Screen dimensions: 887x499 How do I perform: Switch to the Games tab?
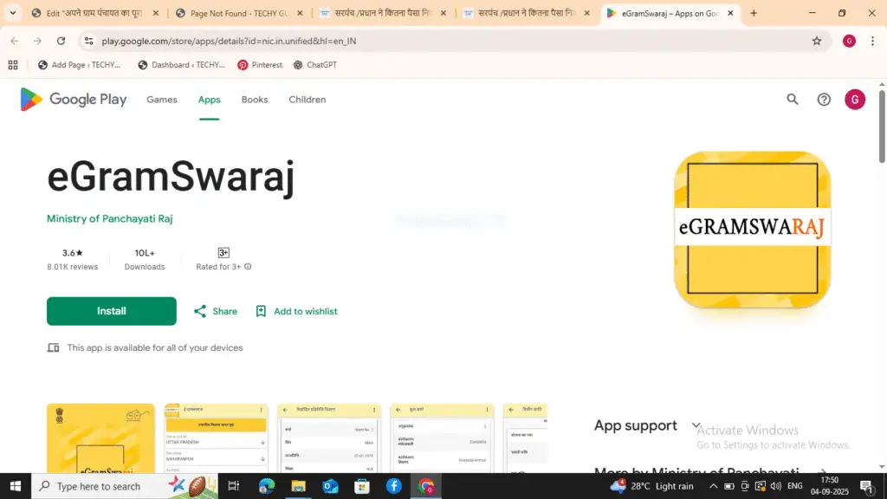(162, 100)
